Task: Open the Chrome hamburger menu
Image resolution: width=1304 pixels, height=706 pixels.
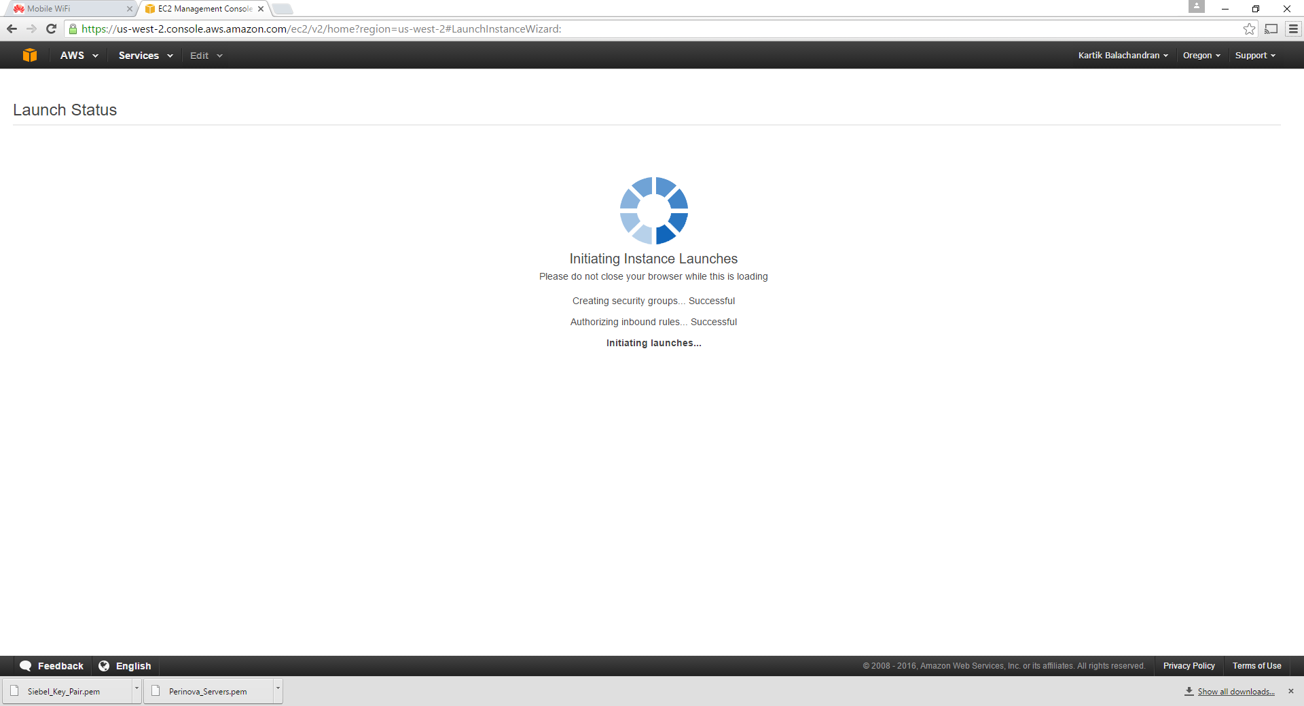Action: 1293,29
